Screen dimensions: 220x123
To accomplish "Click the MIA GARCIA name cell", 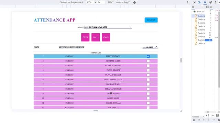I will tap(113, 108).
